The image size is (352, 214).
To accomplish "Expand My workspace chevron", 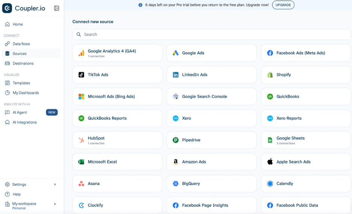I will point(55,204).
